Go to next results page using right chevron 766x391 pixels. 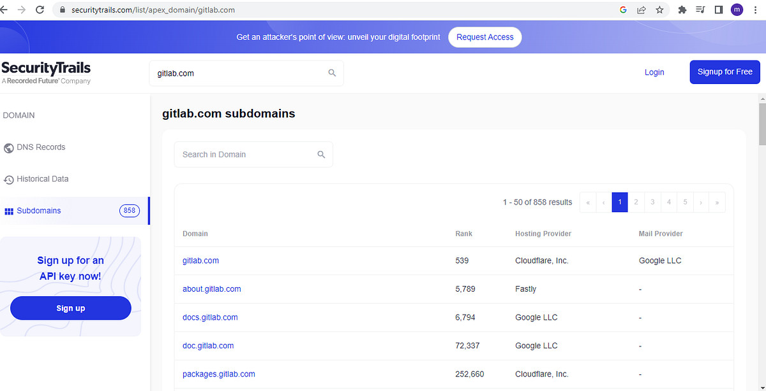(x=700, y=202)
